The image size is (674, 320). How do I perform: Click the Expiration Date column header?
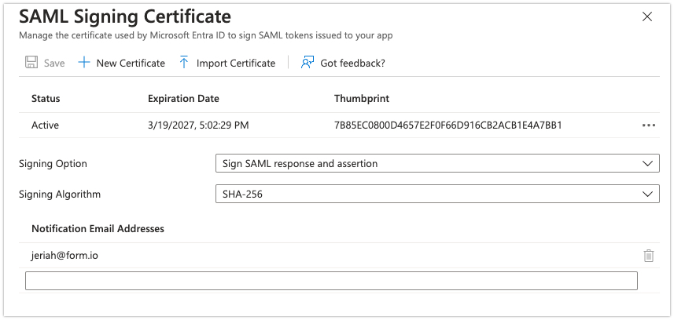pyautogui.click(x=183, y=99)
